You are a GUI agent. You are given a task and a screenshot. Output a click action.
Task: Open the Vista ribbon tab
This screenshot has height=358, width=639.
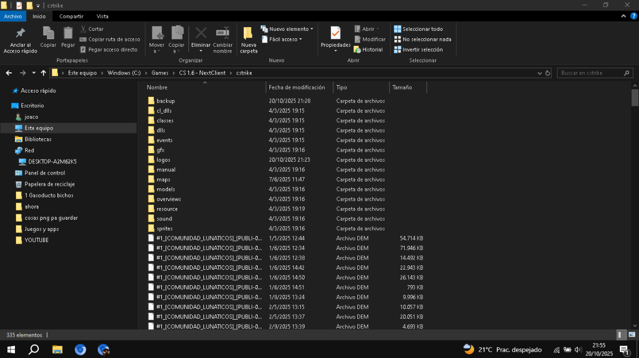(103, 16)
